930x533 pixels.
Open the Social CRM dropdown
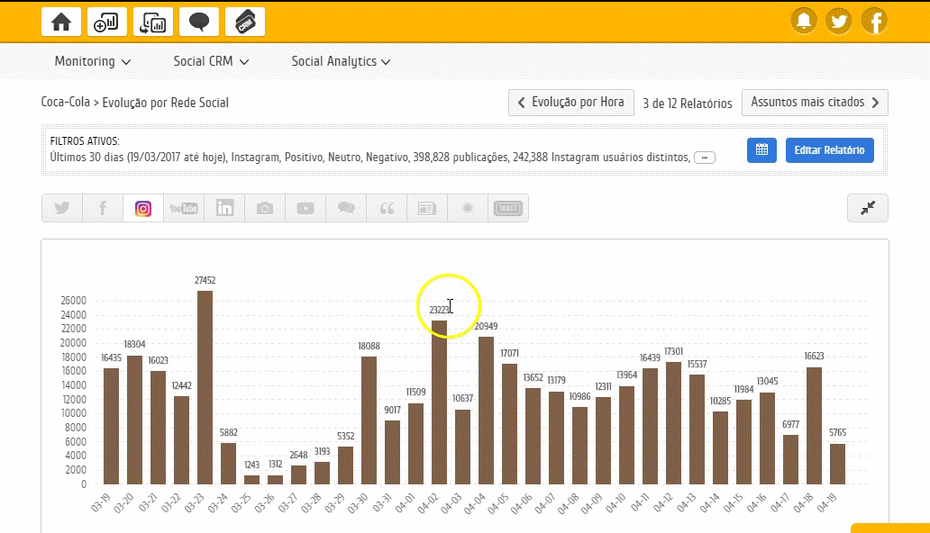point(211,62)
